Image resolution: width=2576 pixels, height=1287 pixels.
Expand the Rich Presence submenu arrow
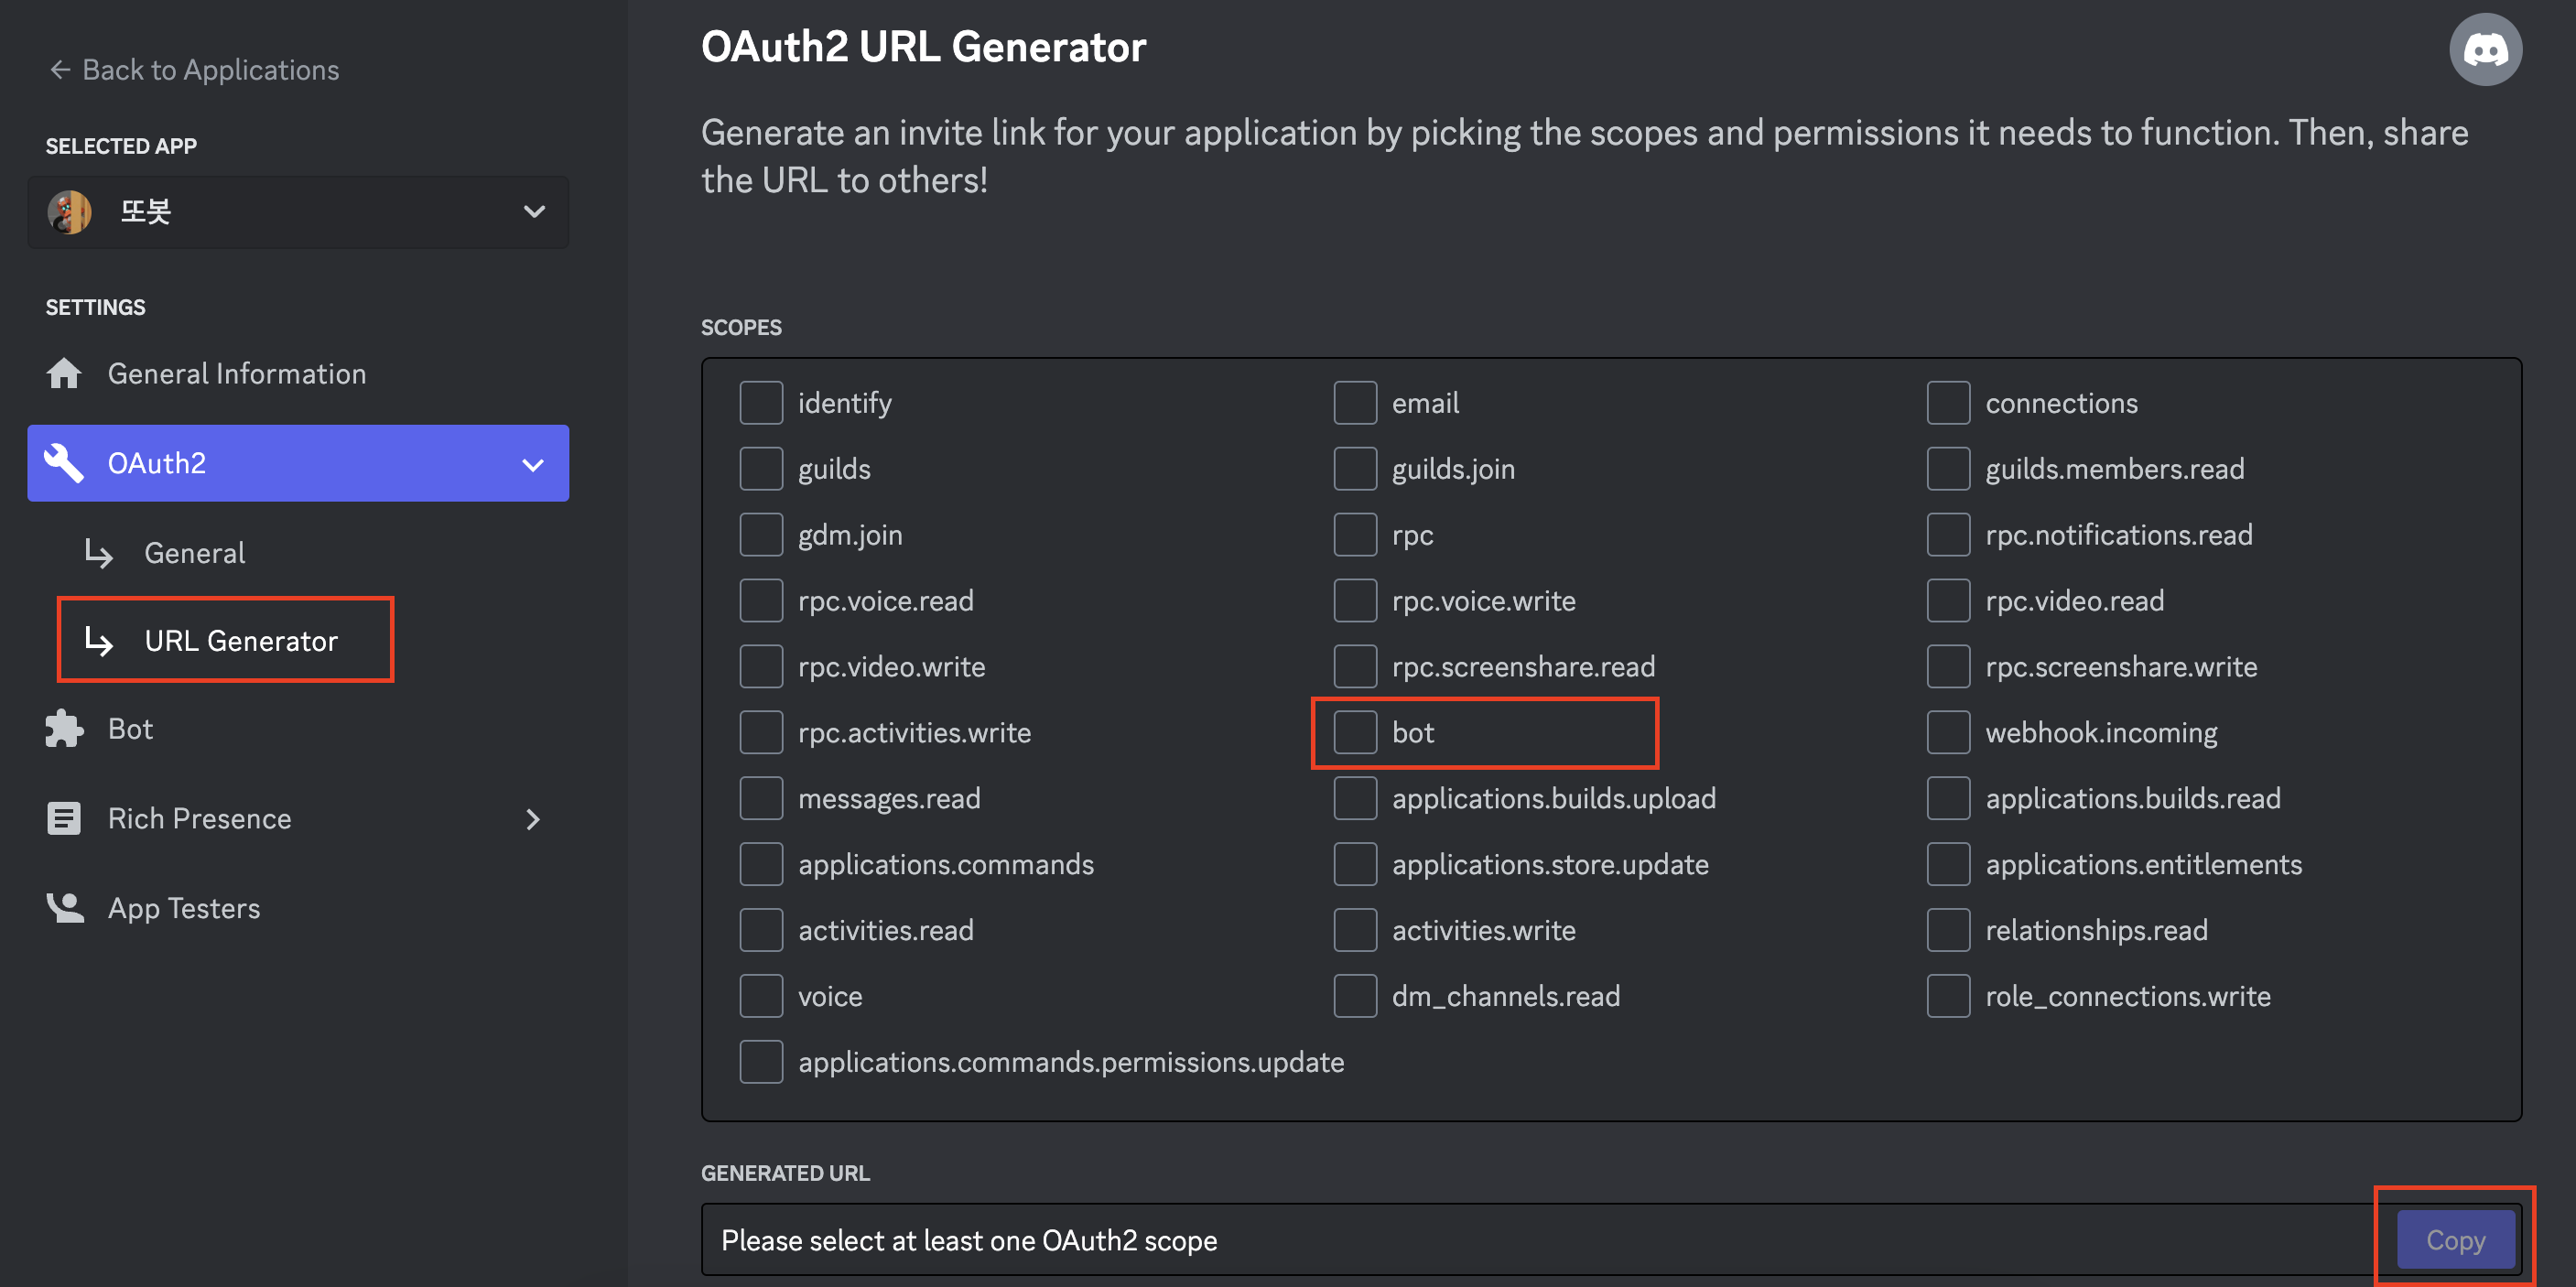(533, 820)
